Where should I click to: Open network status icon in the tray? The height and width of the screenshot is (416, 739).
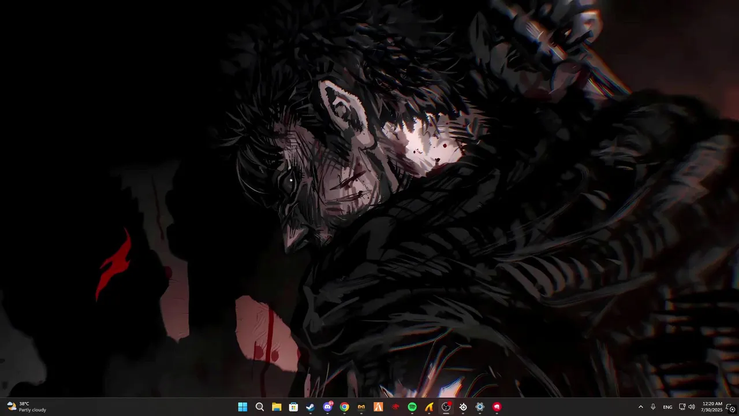click(682, 407)
